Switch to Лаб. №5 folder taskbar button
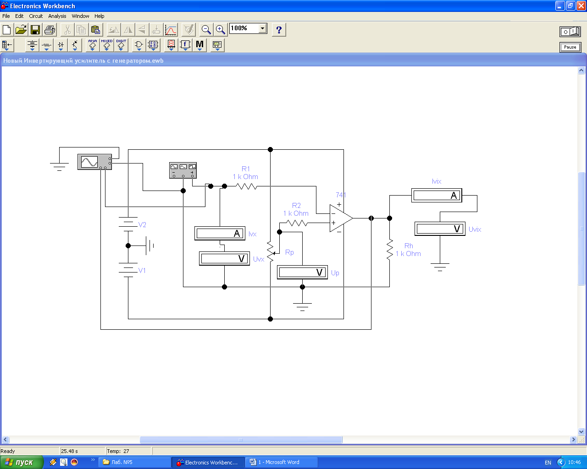 pyautogui.click(x=134, y=462)
